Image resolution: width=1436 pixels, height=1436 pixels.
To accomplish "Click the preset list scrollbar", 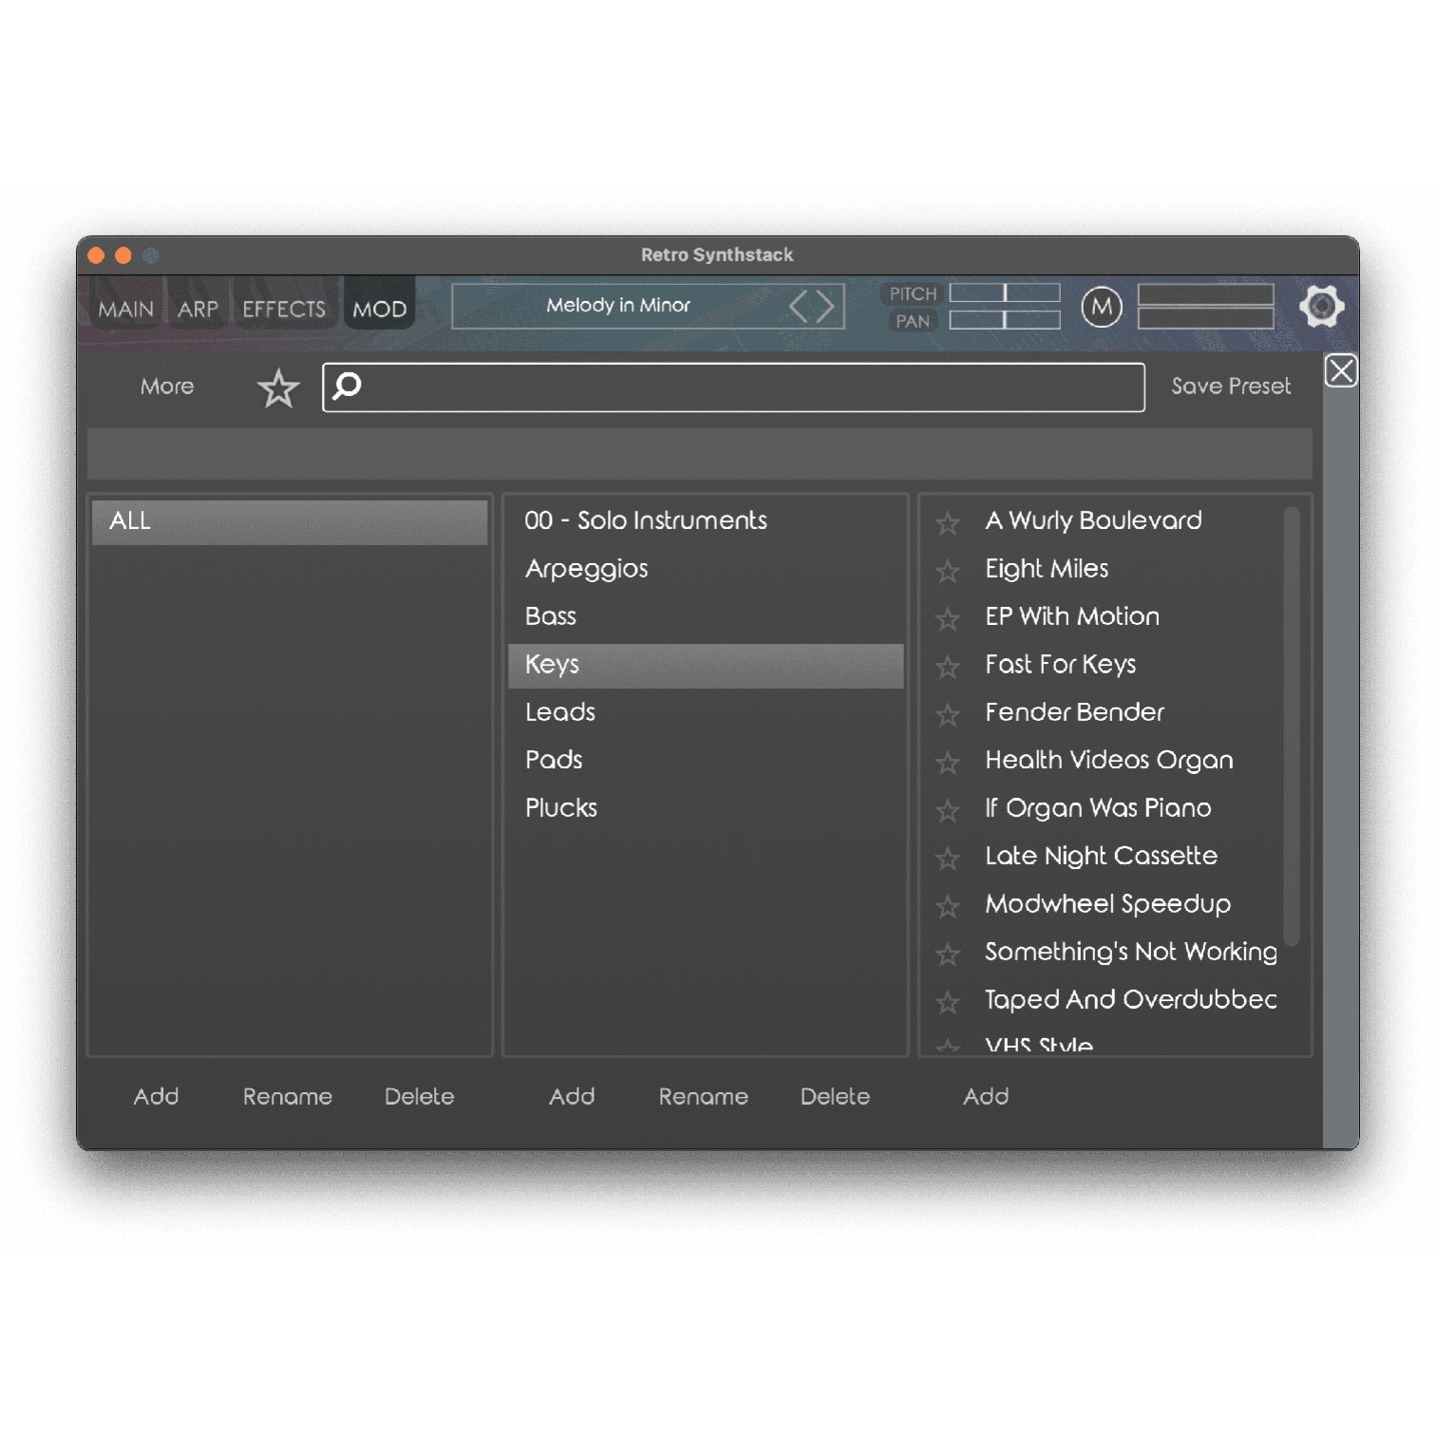I will 1291,727.
